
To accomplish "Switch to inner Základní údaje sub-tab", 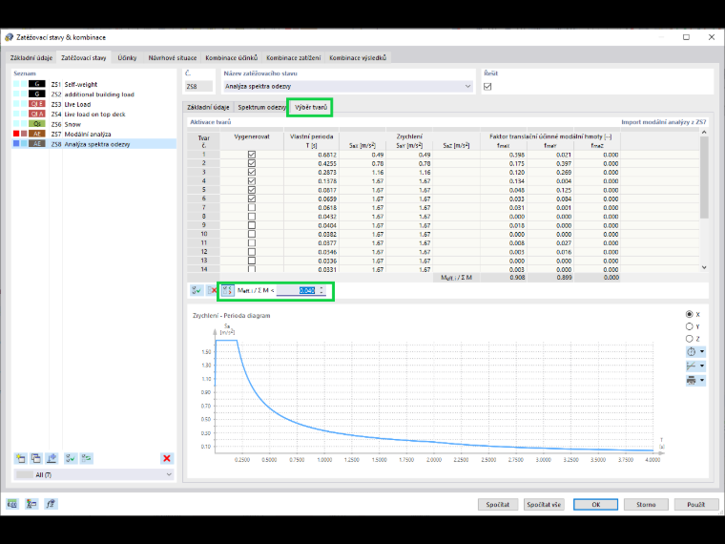I will tap(208, 107).
